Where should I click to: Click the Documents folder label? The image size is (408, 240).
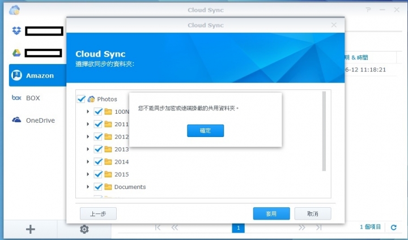130,187
